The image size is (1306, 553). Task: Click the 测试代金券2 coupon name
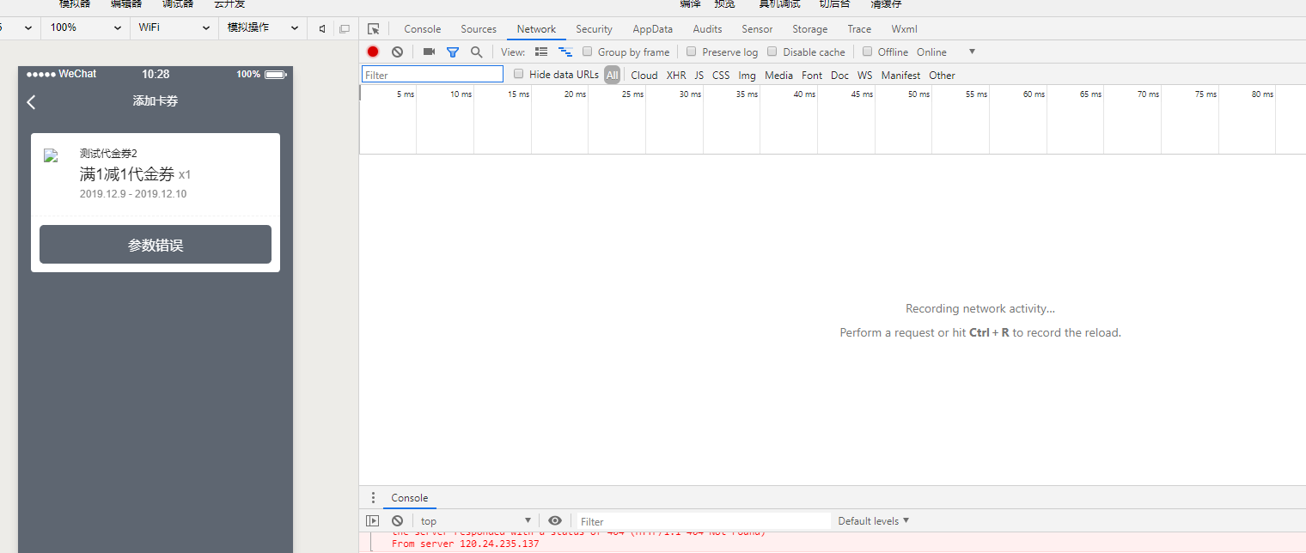pos(108,154)
